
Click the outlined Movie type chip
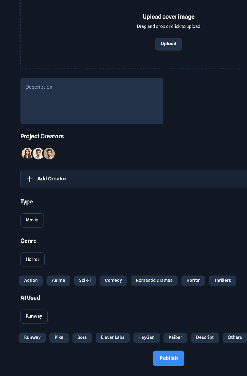click(x=32, y=220)
